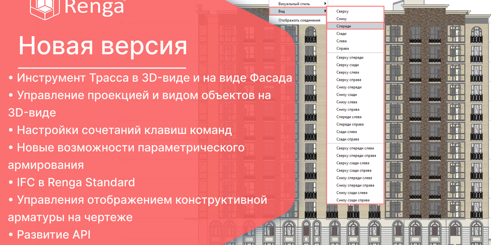Choose the Слева view
This screenshot has width=491, height=245.
point(355,41)
